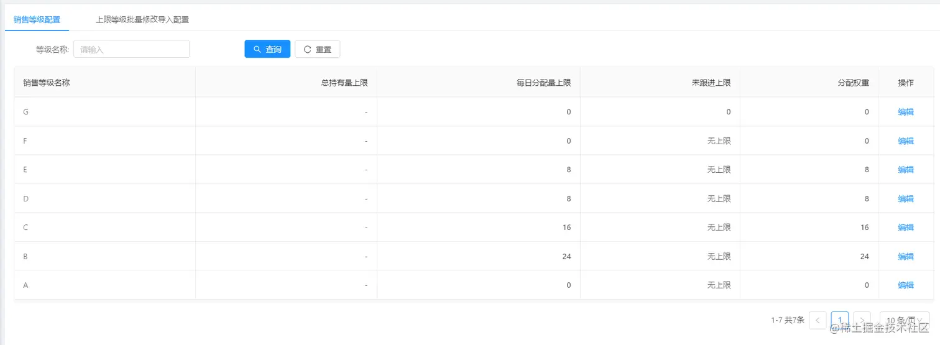The image size is (940, 345).
Task: Go to previous page arrow
Action: point(818,320)
